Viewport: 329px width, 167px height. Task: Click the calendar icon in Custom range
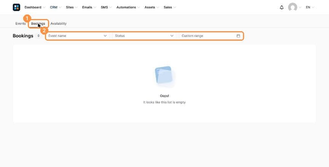[238, 36]
